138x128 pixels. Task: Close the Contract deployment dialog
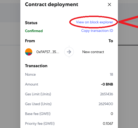(x=109, y=5)
